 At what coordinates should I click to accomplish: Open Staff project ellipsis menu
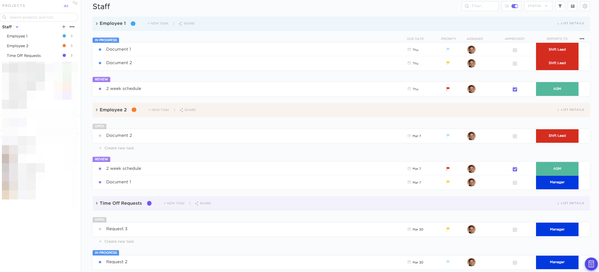point(72,27)
